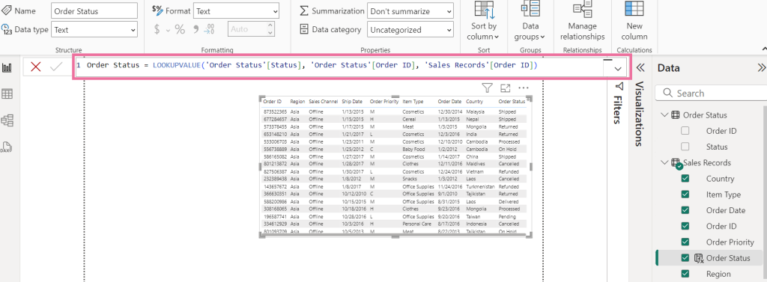Apply thousands separator comma icon
767x282 pixels.
pos(195,29)
